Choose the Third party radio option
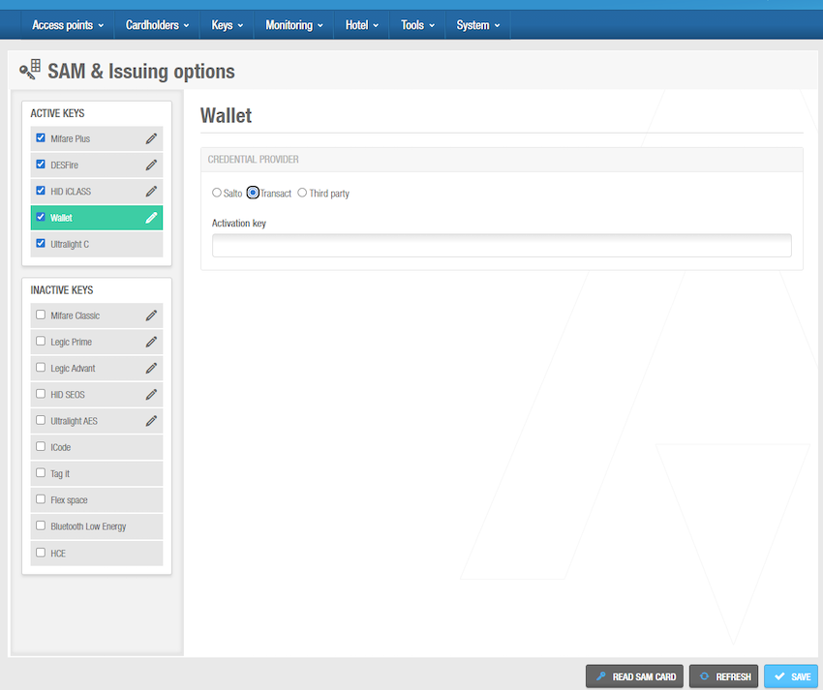 (302, 193)
